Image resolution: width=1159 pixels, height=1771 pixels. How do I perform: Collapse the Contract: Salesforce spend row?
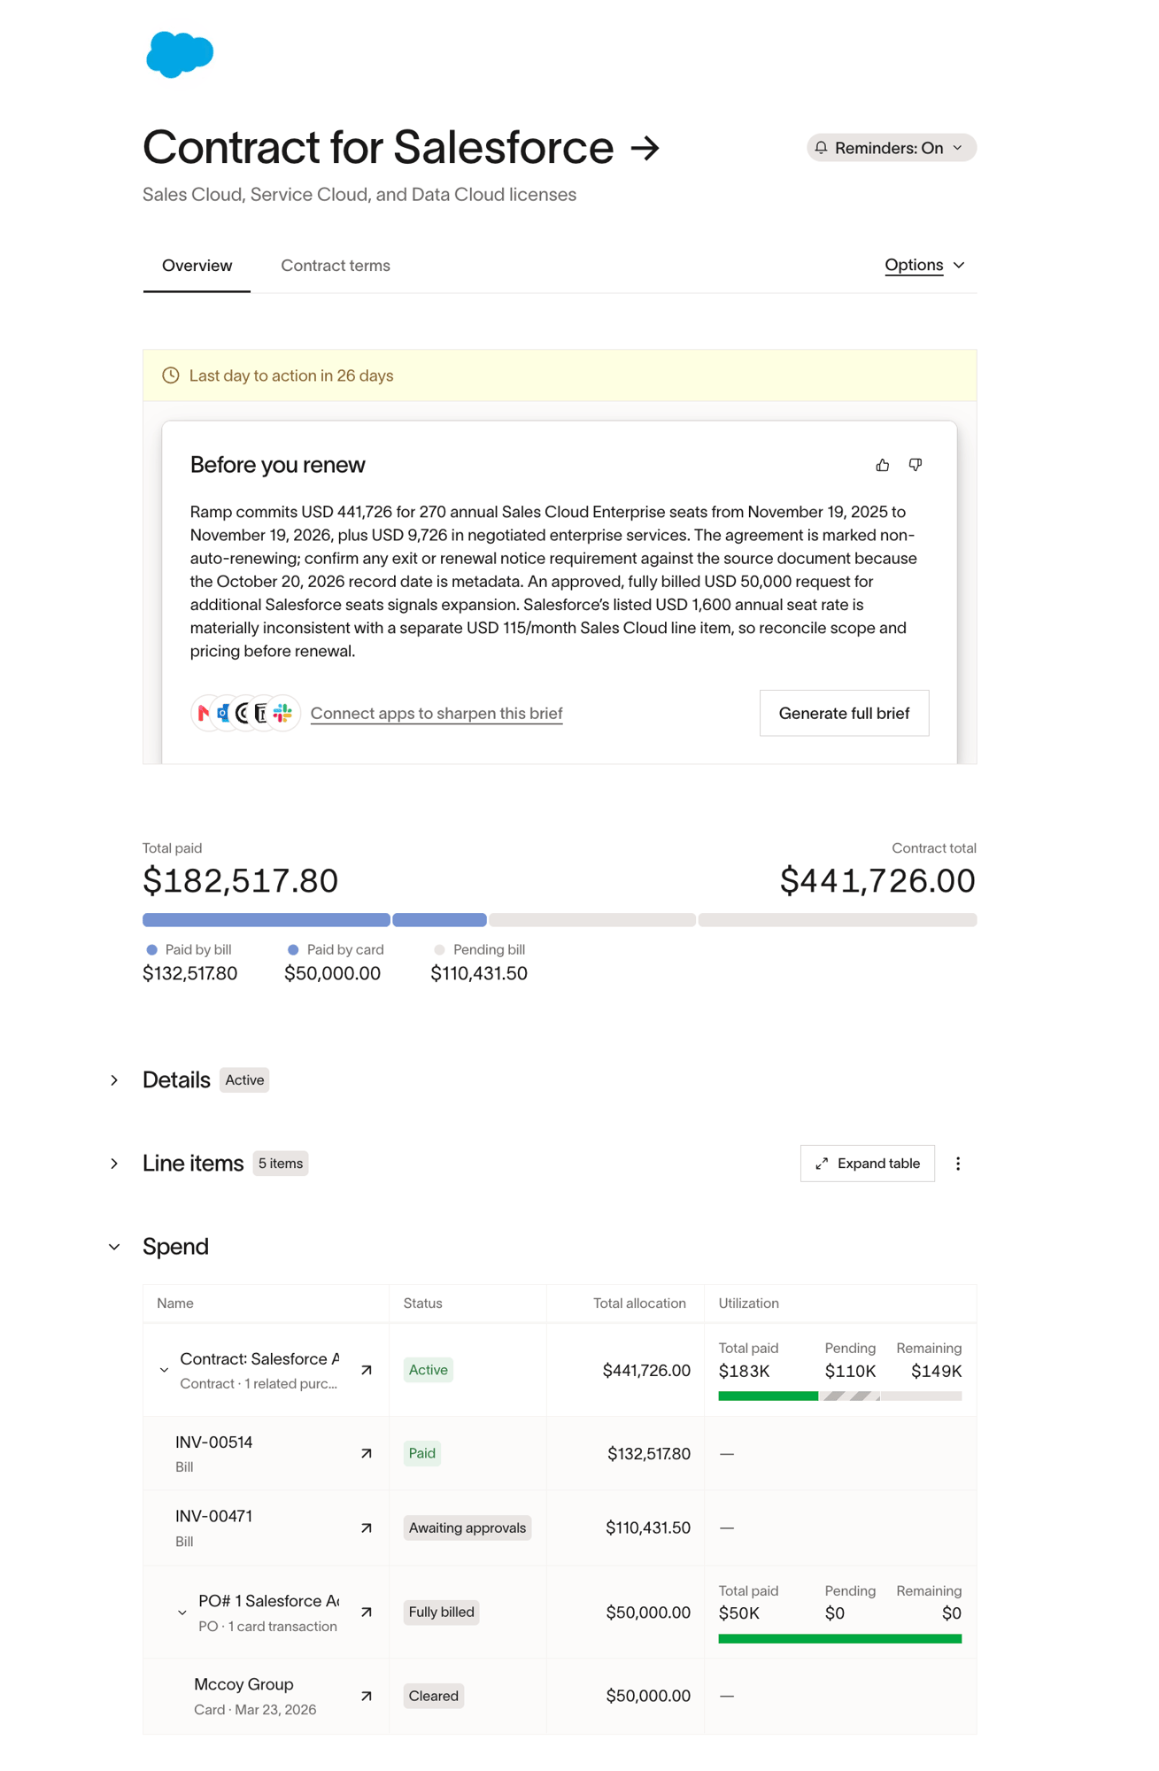coord(164,1370)
